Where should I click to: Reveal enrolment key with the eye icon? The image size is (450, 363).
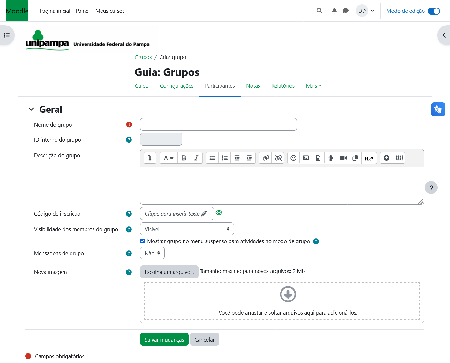pos(219,213)
